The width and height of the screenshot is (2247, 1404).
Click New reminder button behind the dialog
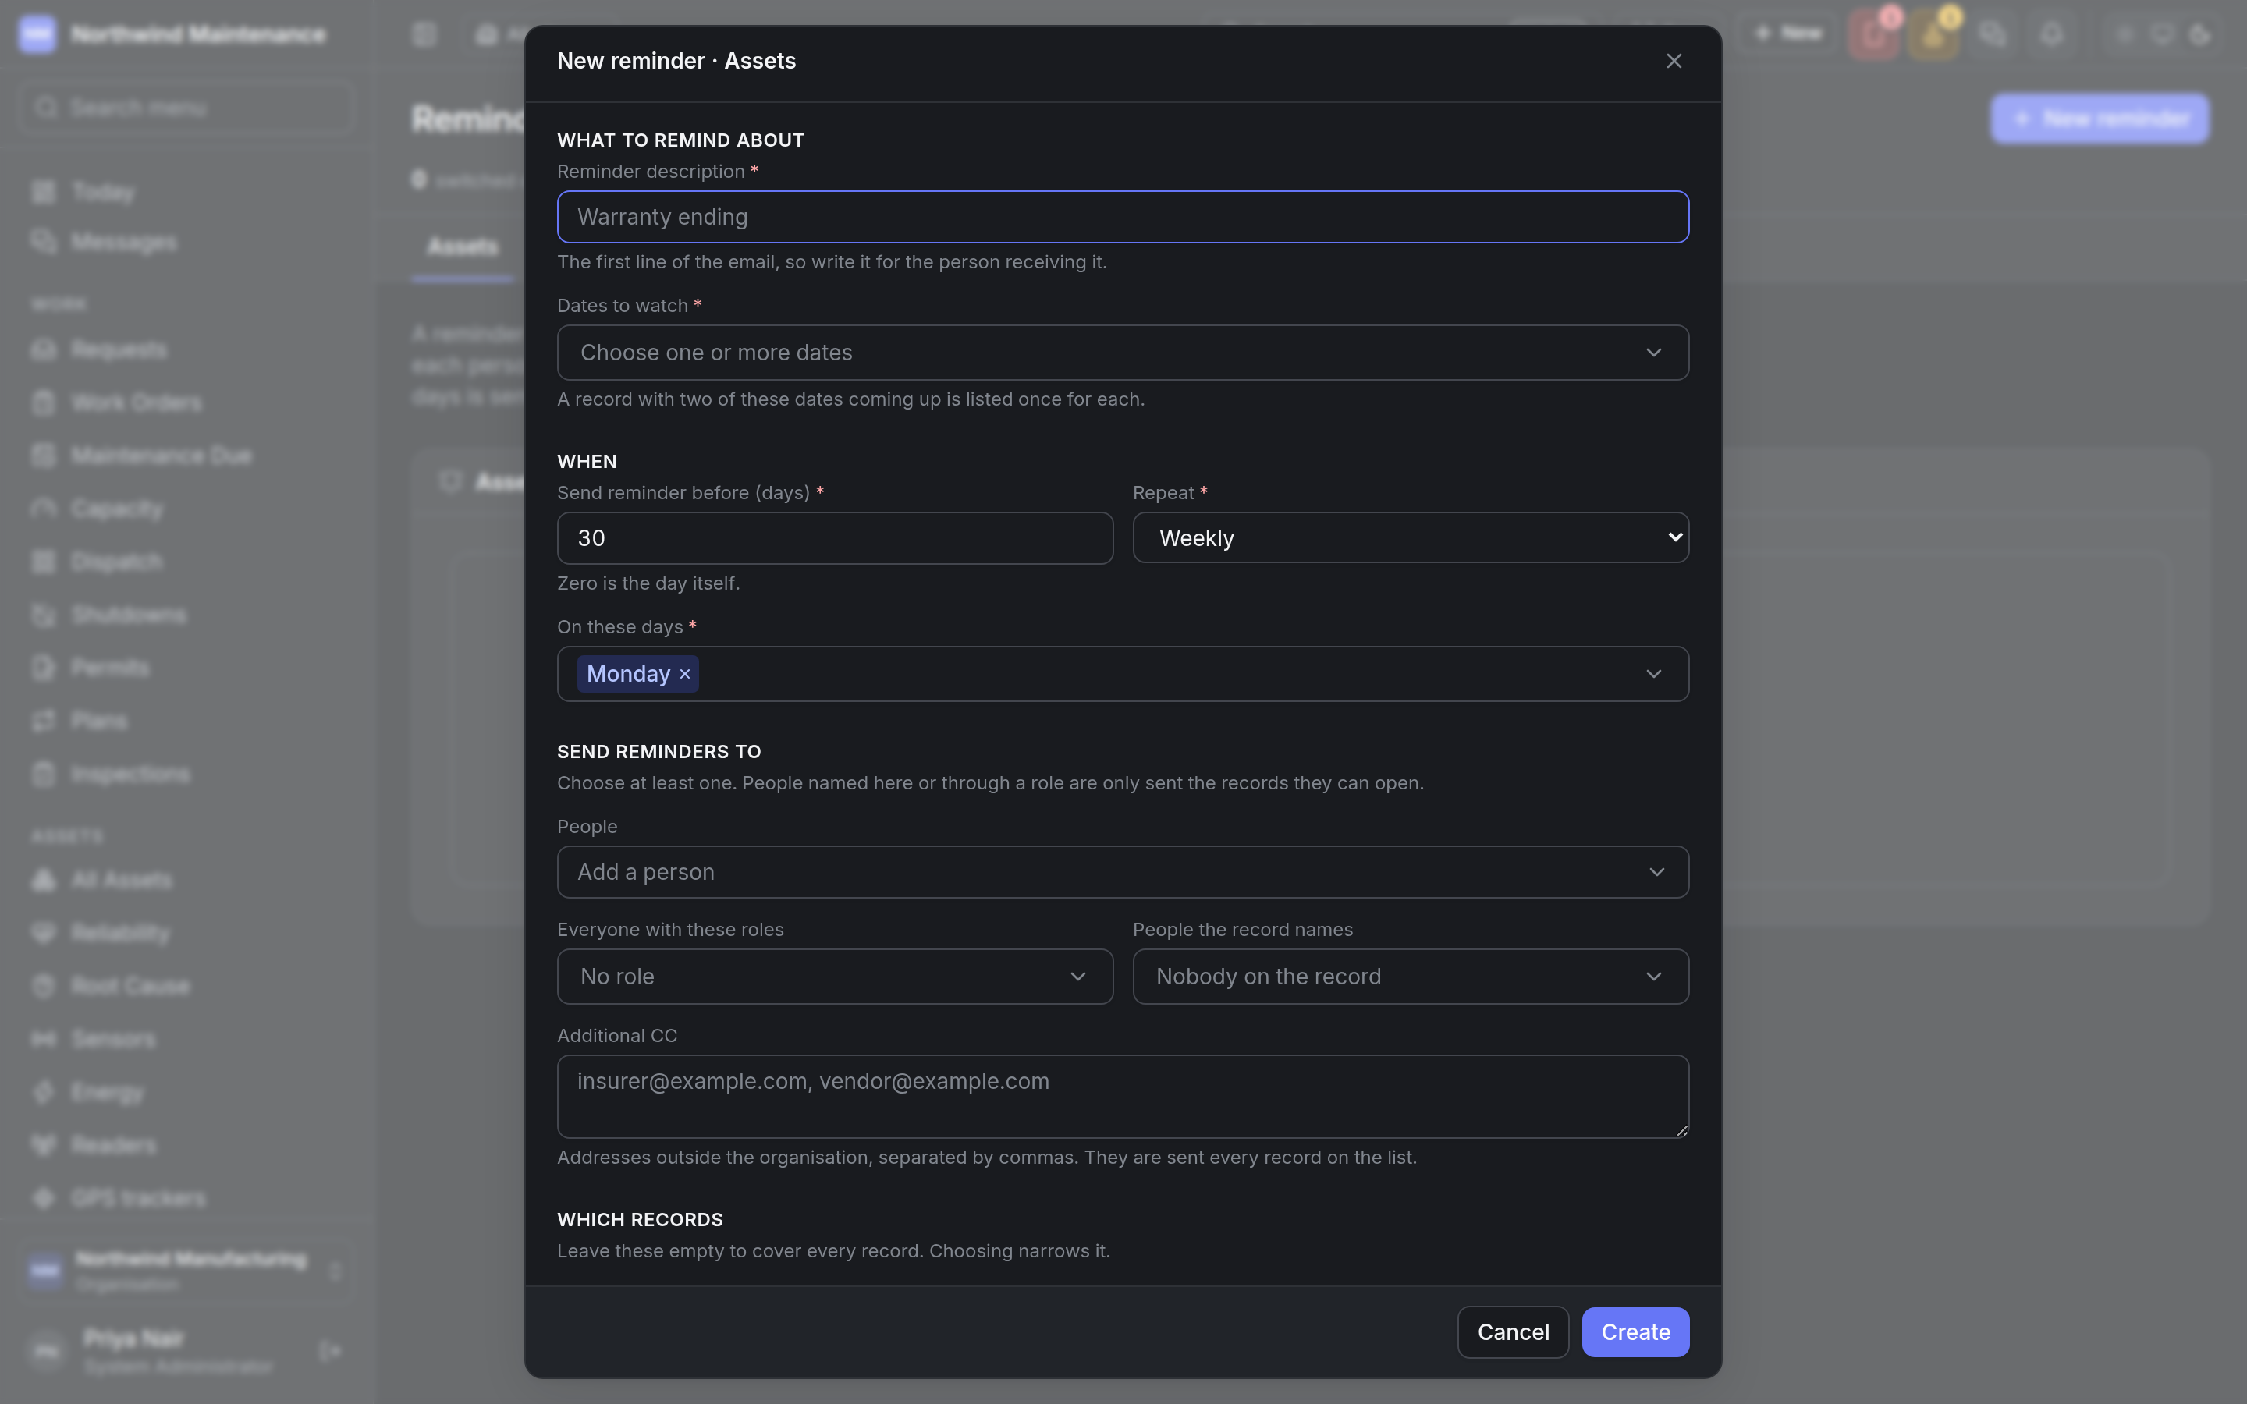coord(2100,119)
